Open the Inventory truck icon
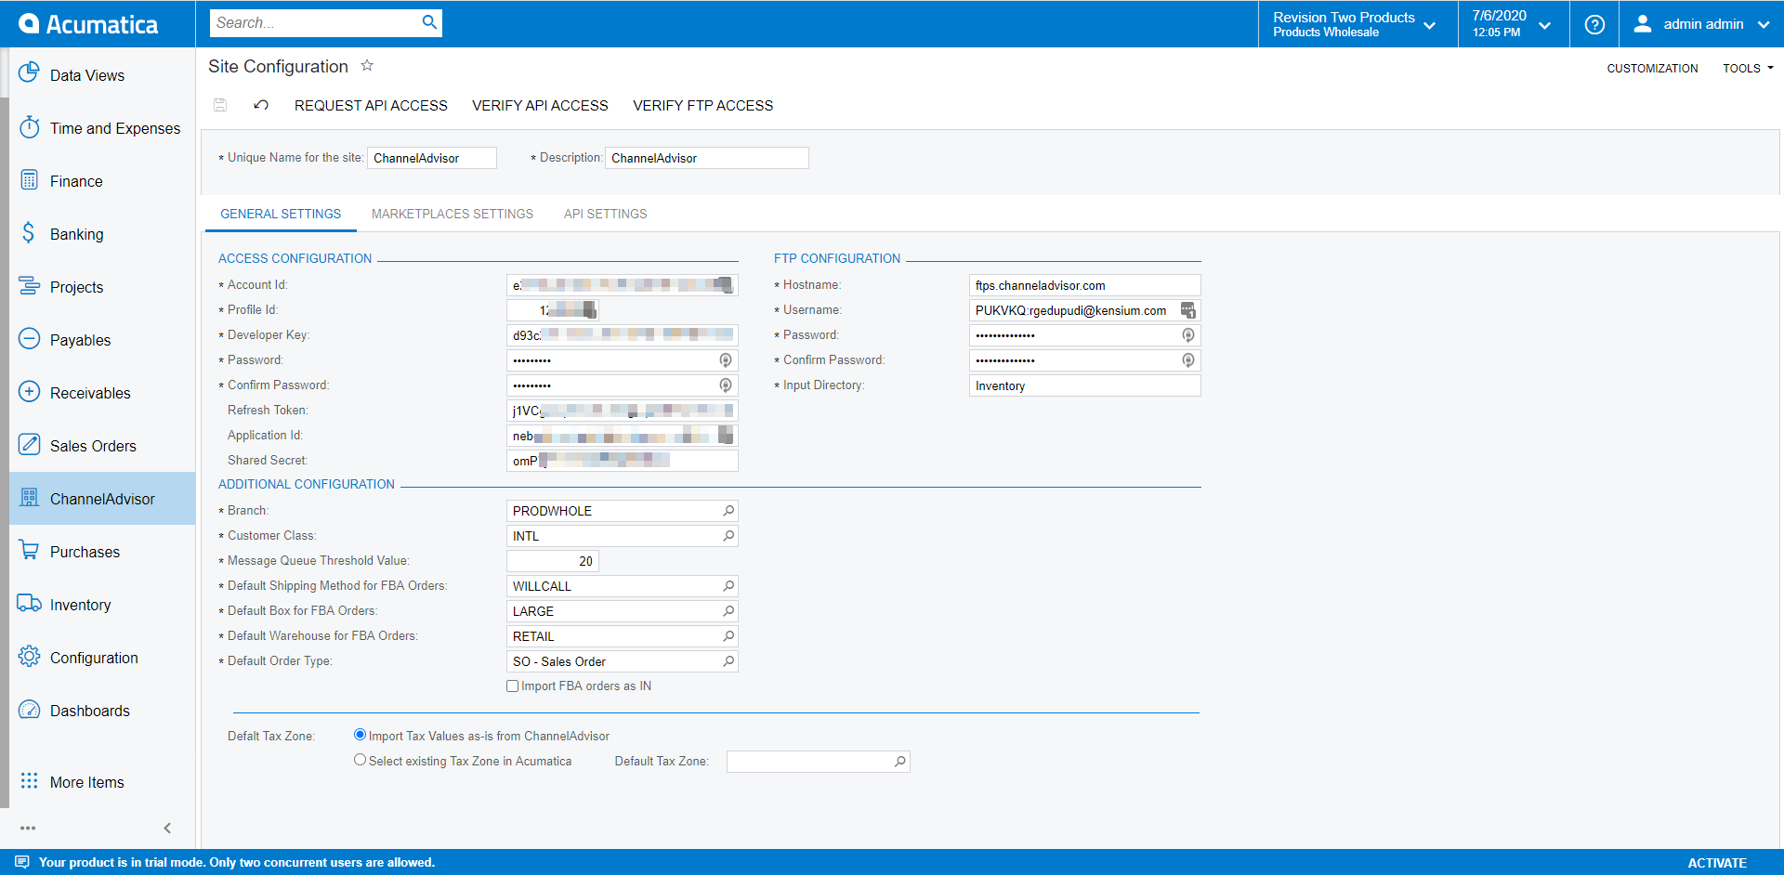 (x=29, y=603)
